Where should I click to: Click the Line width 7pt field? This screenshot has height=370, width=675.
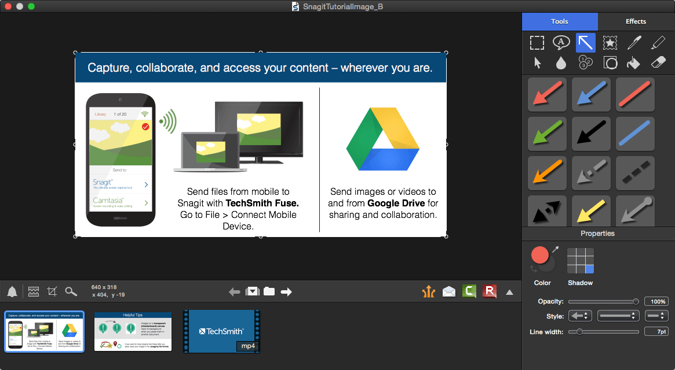[x=656, y=331]
